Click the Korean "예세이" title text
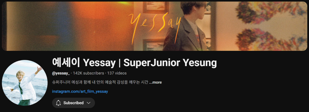This screenshot has height=112, width=309. coord(66,62)
